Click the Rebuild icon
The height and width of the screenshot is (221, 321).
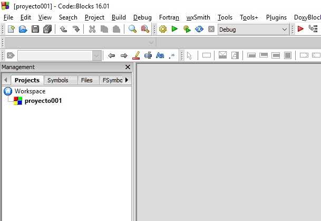(x=199, y=29)
